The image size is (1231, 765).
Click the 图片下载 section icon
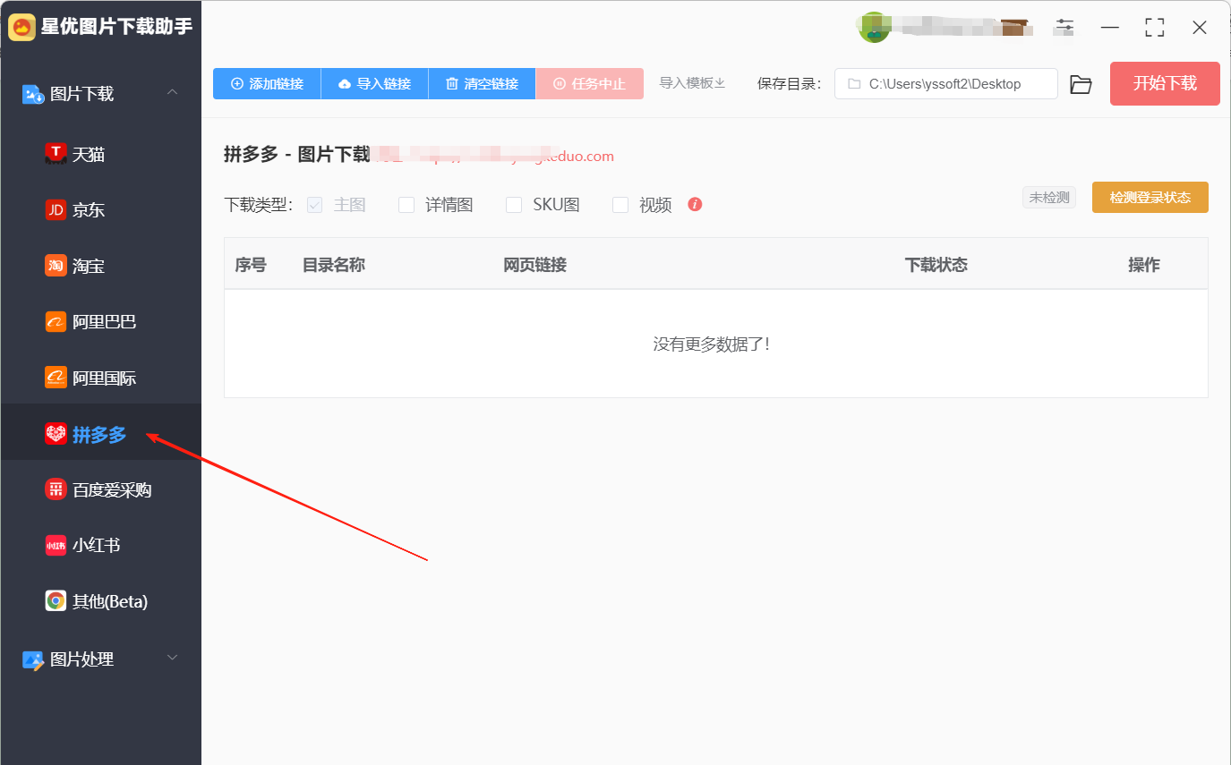[x=33, y=94]
